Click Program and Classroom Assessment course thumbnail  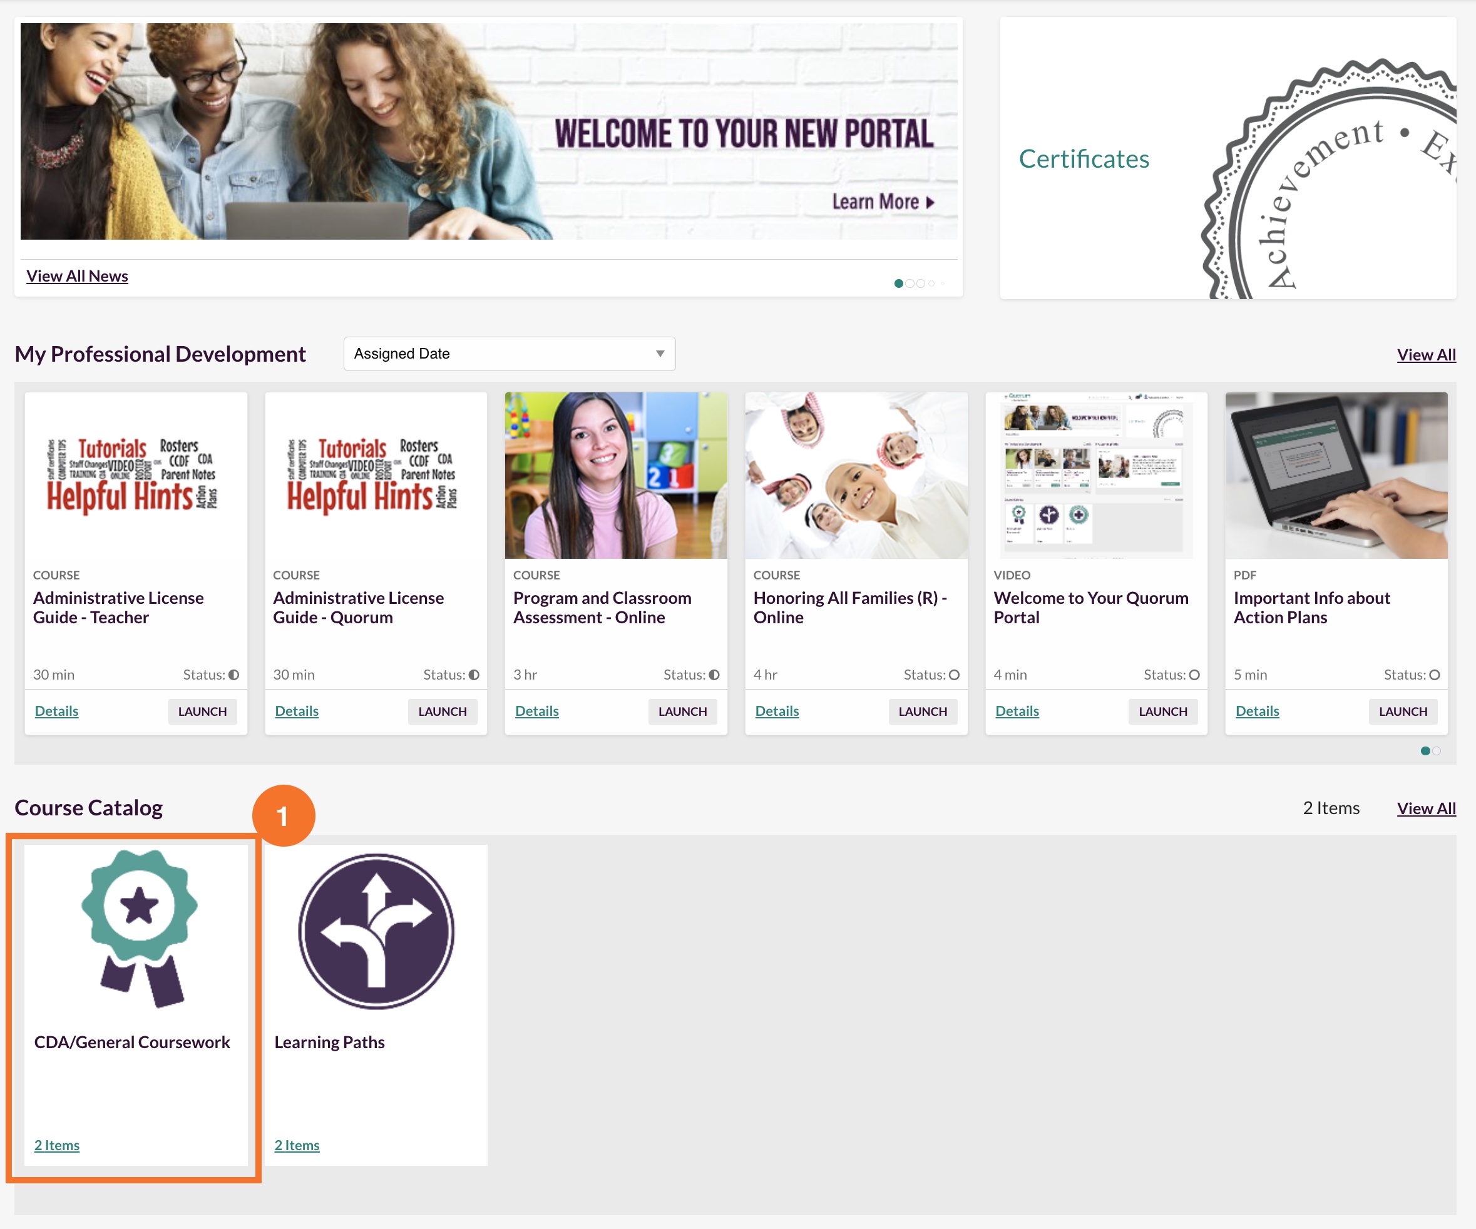coord(616,475)
